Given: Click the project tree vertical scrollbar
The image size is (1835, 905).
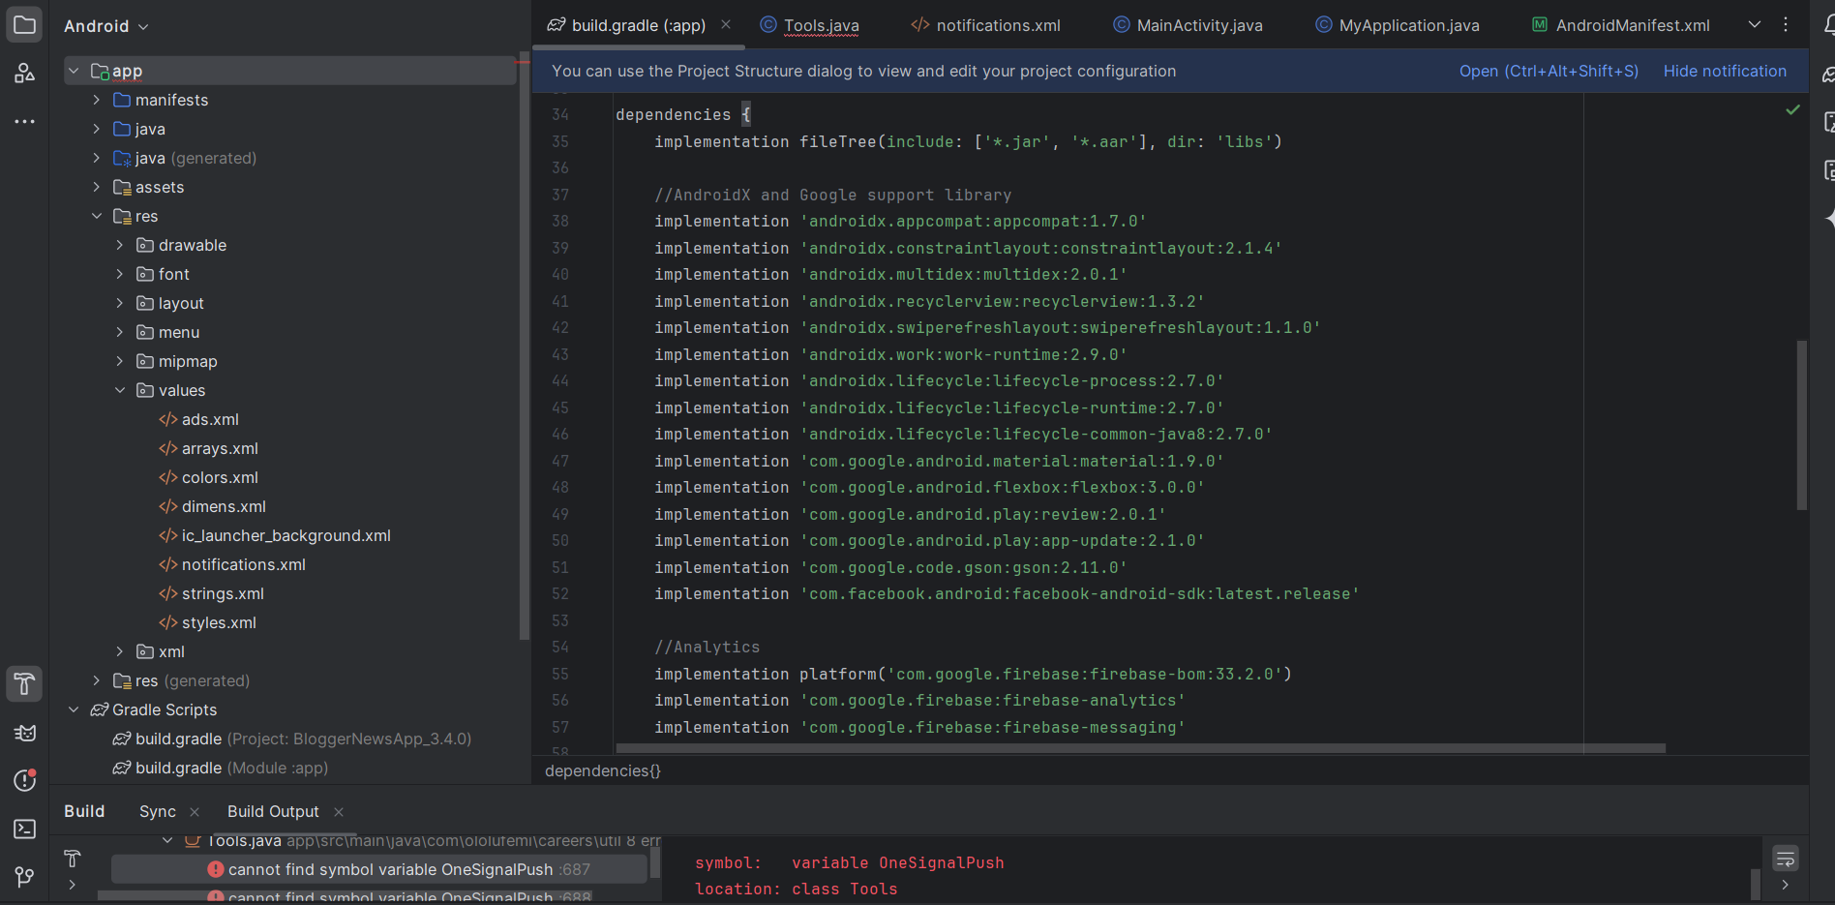Looking at the screenshot, I should tap(524, 346).
